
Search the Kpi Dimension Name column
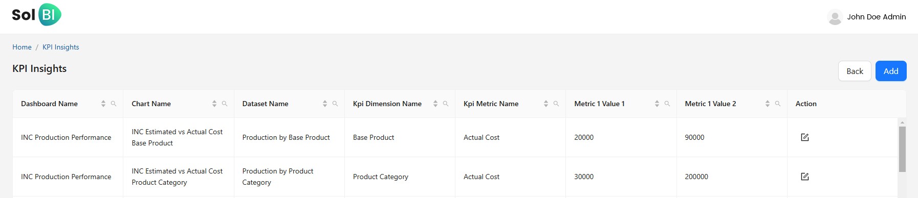[x=446, y=104]
